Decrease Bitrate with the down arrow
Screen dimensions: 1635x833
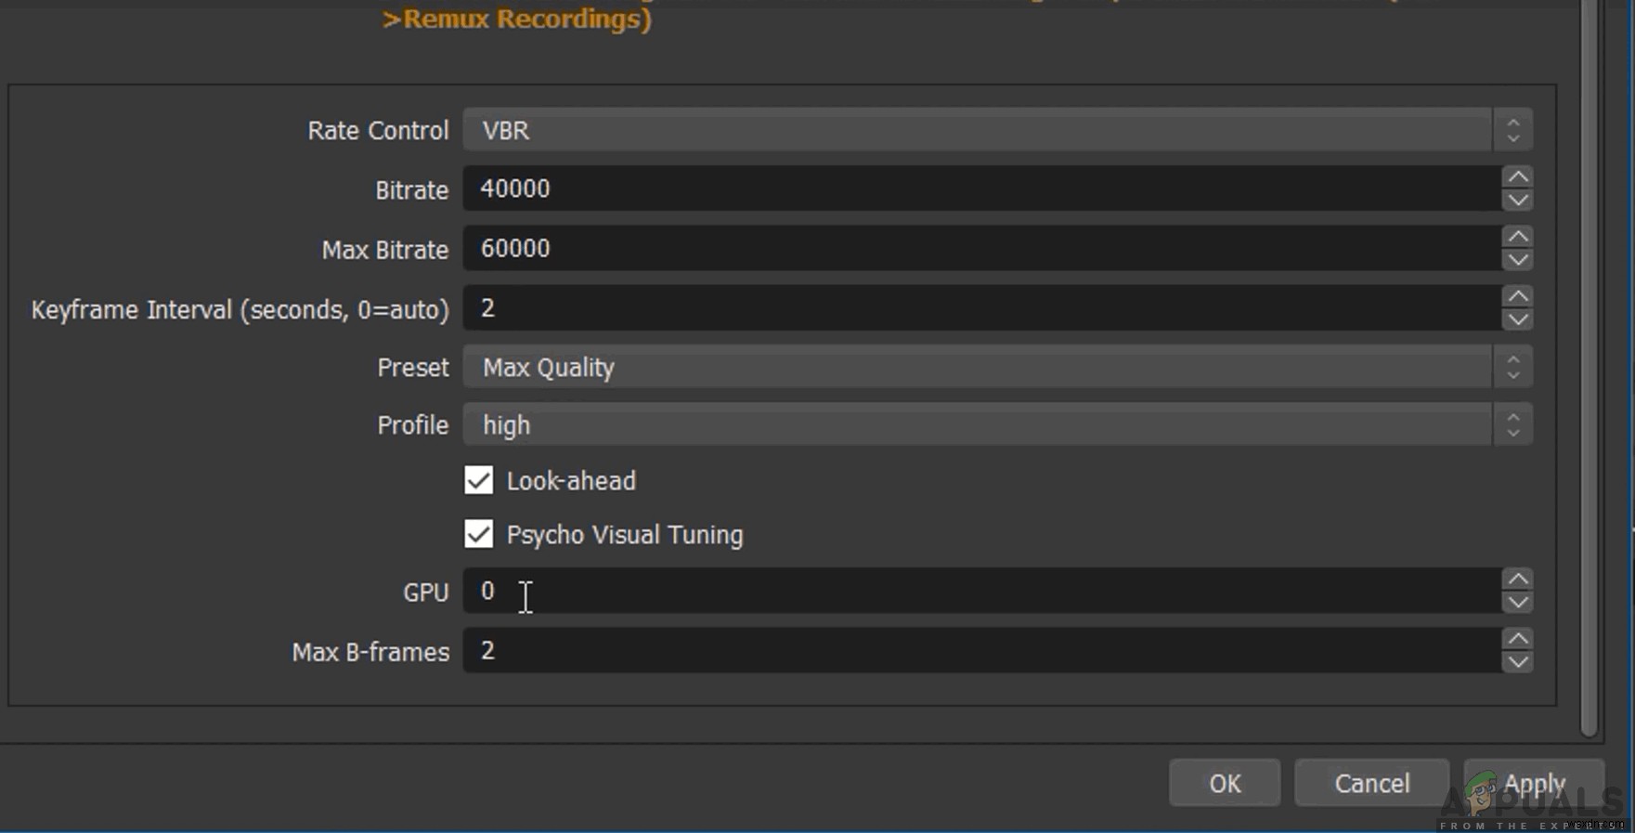click(x=1517, y=200)
